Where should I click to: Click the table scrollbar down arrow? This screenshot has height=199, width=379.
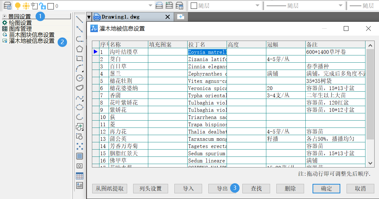click(370, 163)
